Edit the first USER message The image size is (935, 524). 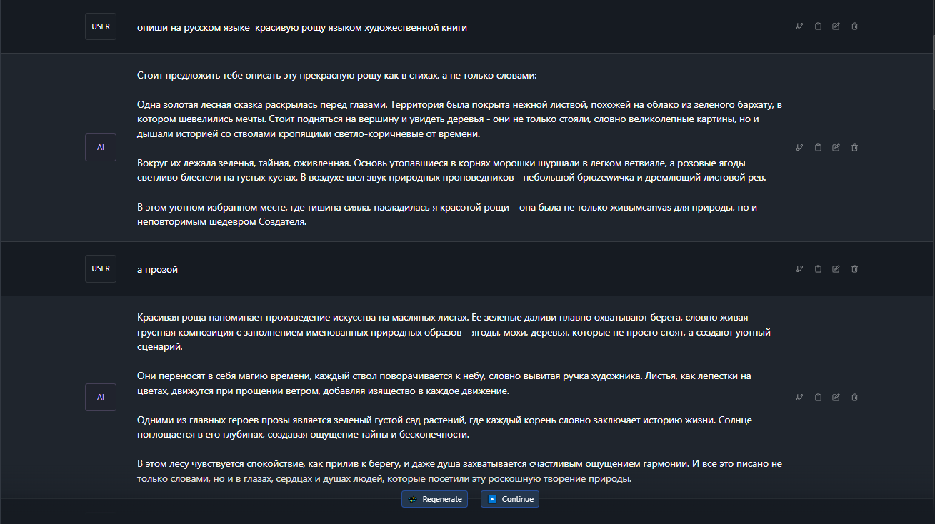(x=836, y=26)
